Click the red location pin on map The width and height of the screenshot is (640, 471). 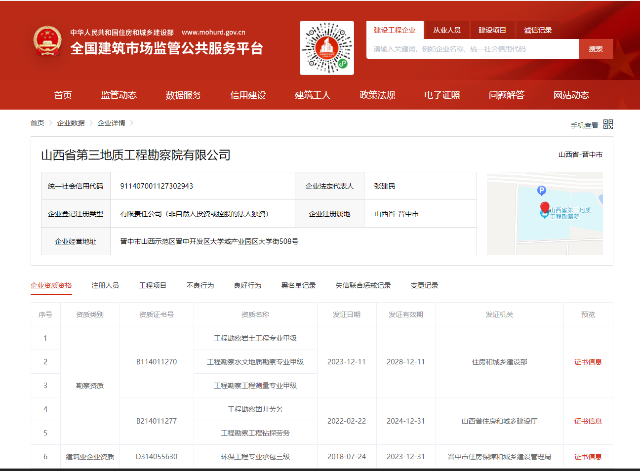[x=545, y=207]
